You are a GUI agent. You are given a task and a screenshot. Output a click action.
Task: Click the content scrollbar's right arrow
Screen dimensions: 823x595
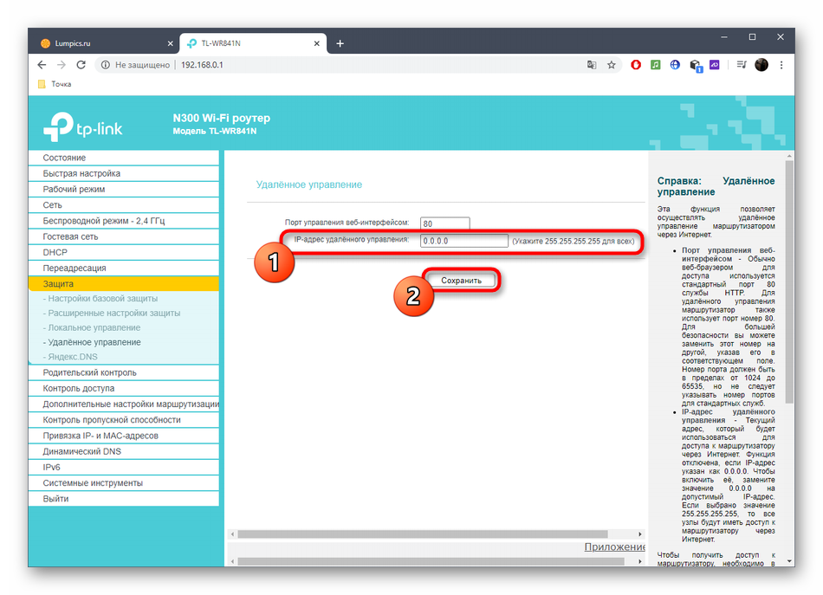pyautogui.click(x=640, y=534)
